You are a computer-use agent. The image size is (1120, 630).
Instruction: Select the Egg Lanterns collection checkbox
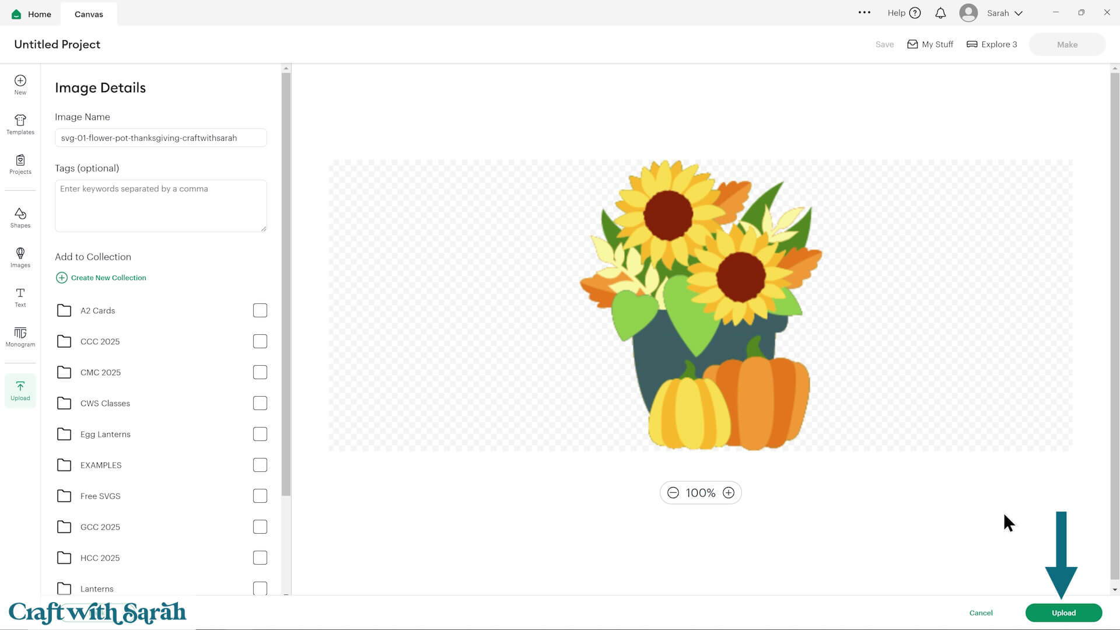pyautogui.click(x=260, y=434)
